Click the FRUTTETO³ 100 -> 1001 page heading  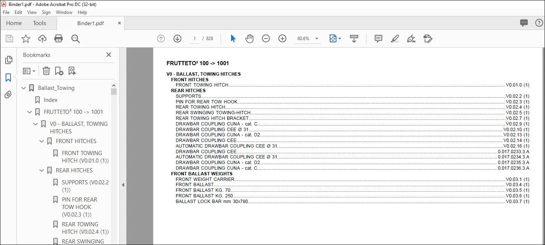(x=198, y=63)
